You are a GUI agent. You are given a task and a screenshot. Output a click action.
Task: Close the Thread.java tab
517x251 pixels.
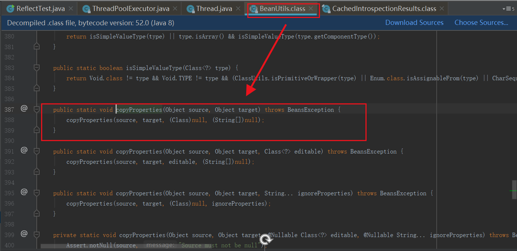(238, 8)
